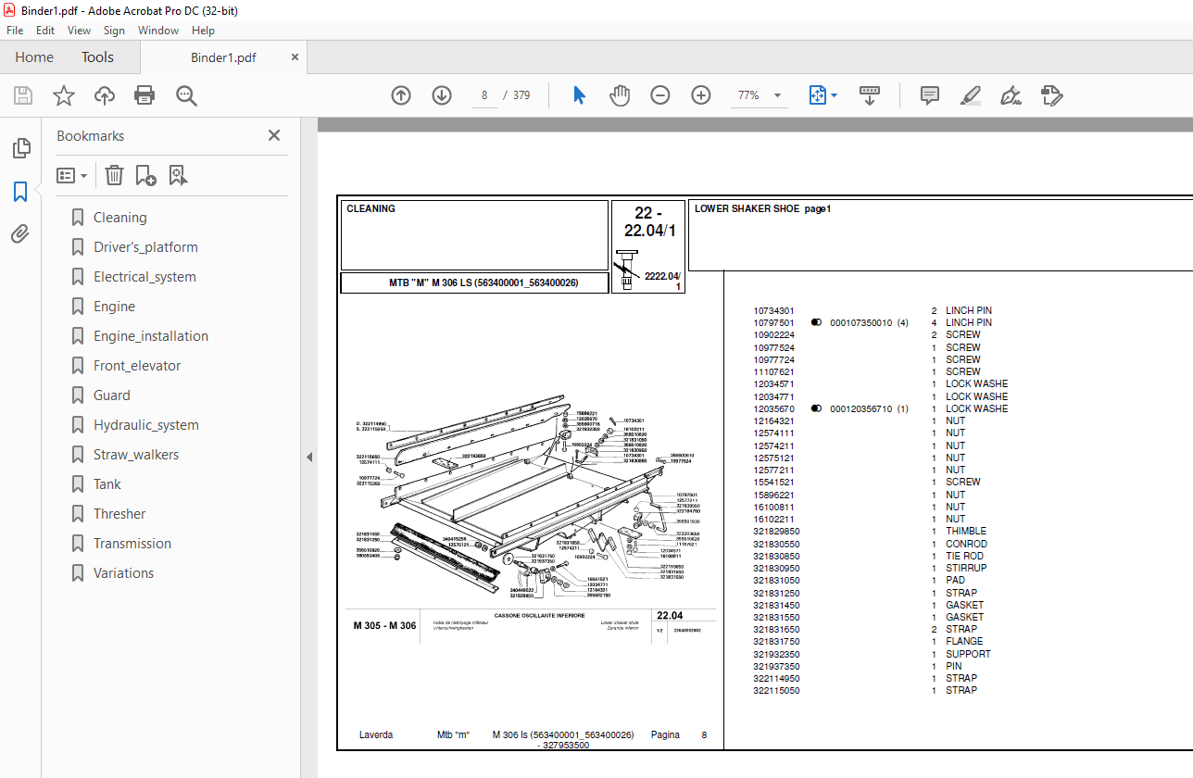Add a new bookmark icon
This screenshot has width=1193, height=778.
[145, 175]
